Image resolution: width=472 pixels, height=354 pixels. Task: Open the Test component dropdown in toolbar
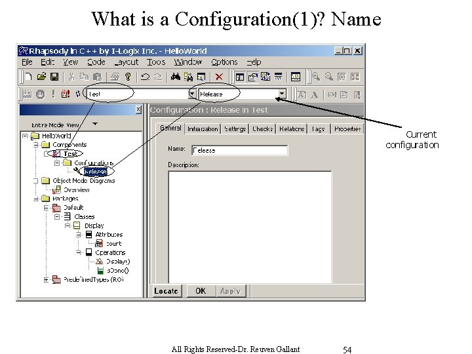[192, 94]
